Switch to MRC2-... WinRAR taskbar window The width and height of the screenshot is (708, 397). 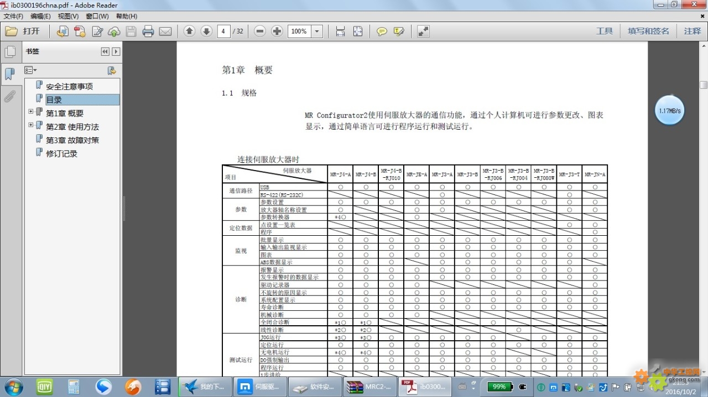[x=371, y=387]
